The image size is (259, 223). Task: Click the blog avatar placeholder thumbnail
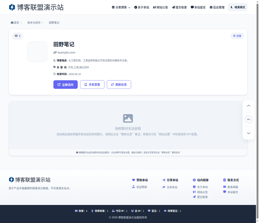[37, 52]
